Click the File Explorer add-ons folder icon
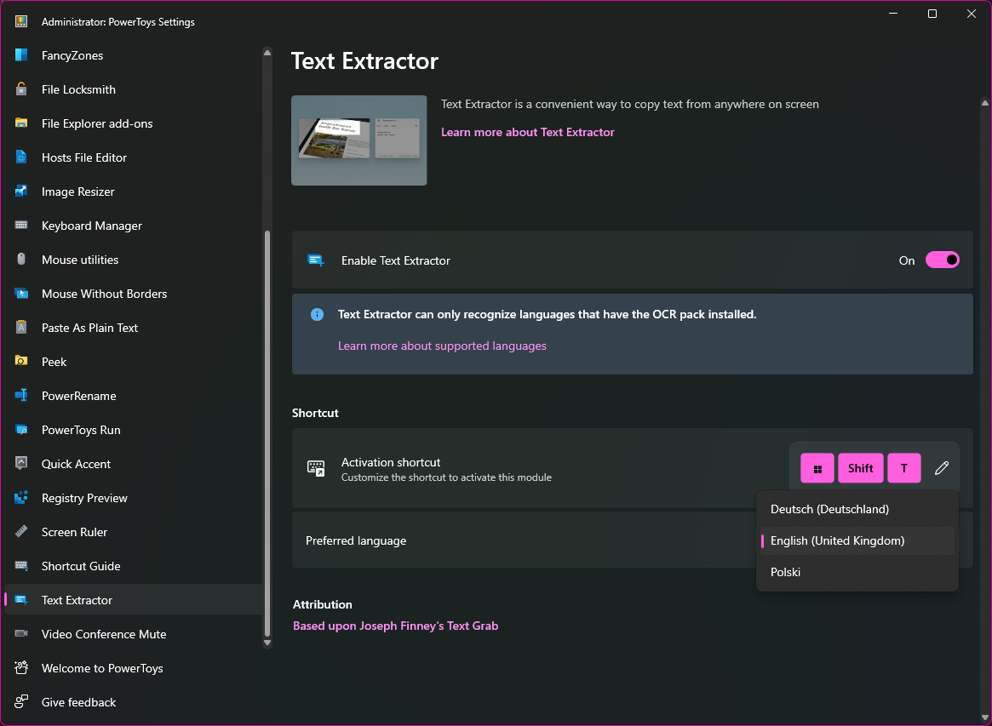 coord(21,123)
